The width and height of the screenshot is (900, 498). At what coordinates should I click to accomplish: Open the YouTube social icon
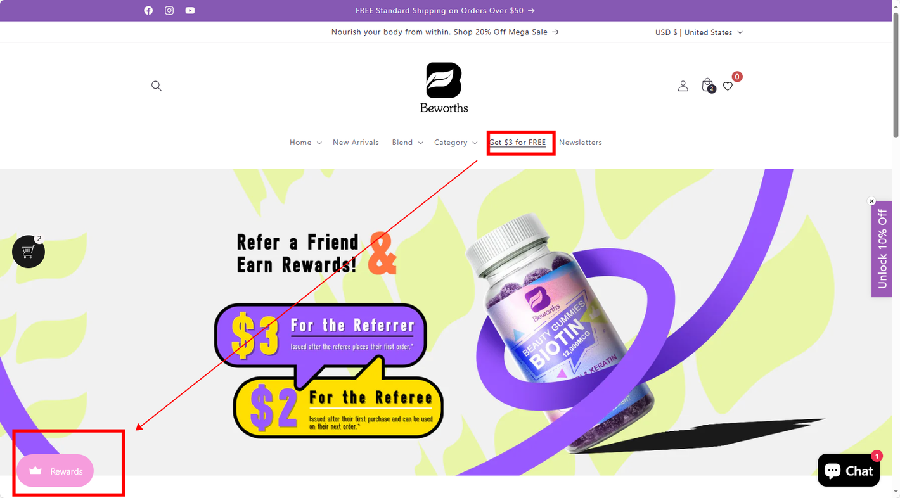click(190, 10)
